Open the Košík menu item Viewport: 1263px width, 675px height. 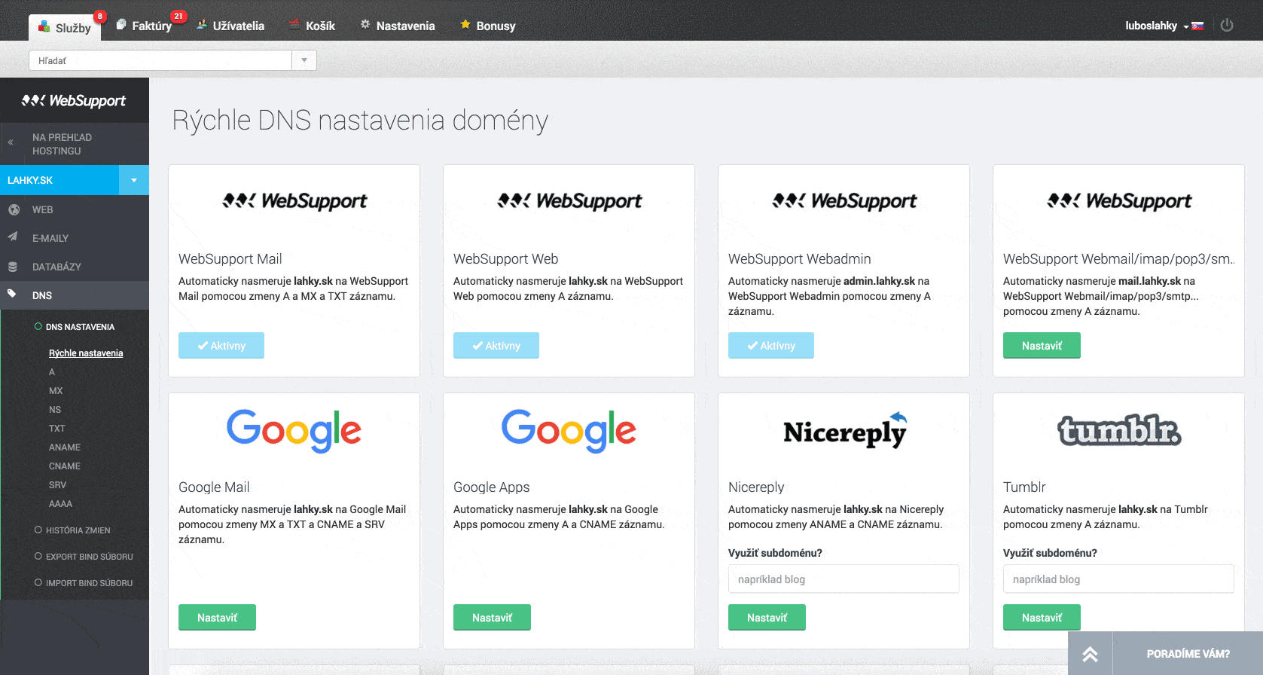313,26
